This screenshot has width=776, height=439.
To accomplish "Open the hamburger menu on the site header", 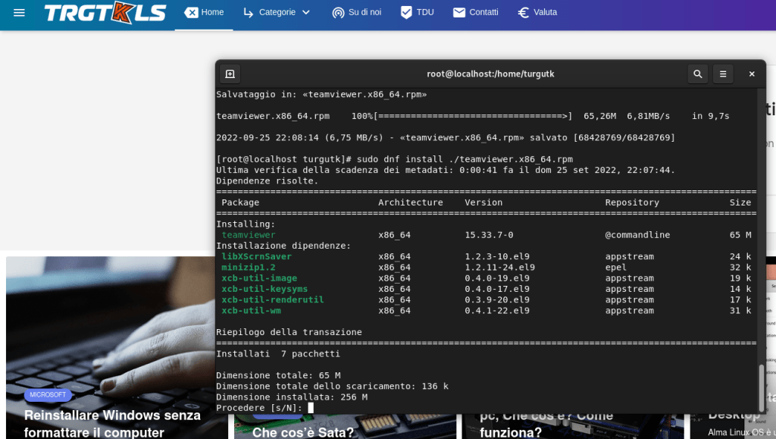I will pyautogui.click(x=20, y=13).
